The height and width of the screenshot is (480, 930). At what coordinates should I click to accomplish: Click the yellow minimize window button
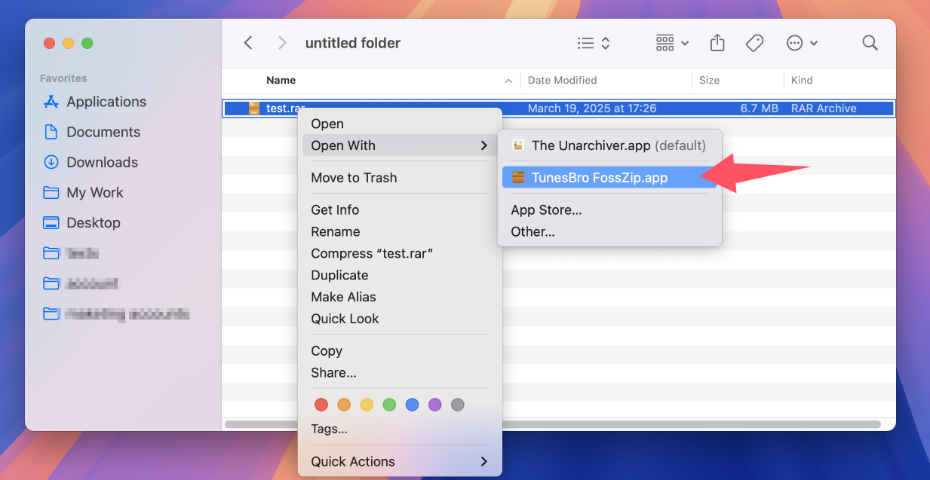click(x=69, y=43)
